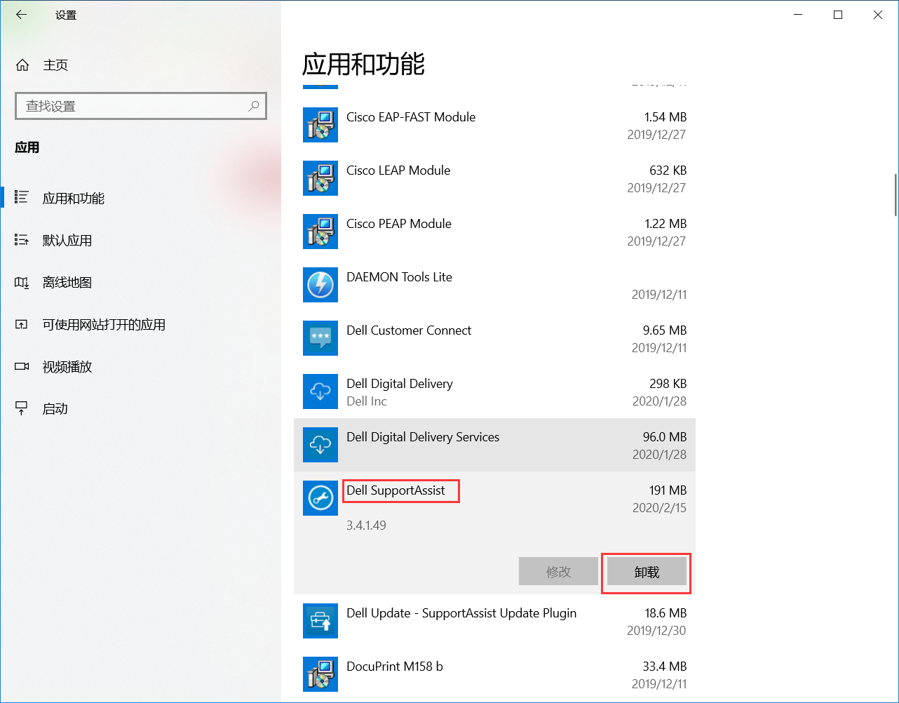Click the version number 3.4.1.49
Image resolution: width=899 pixels, height=703 pixels.
click(x=366, y=525)
